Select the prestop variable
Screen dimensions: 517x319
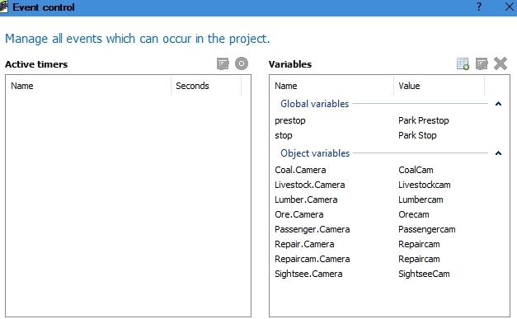point(290,120)
